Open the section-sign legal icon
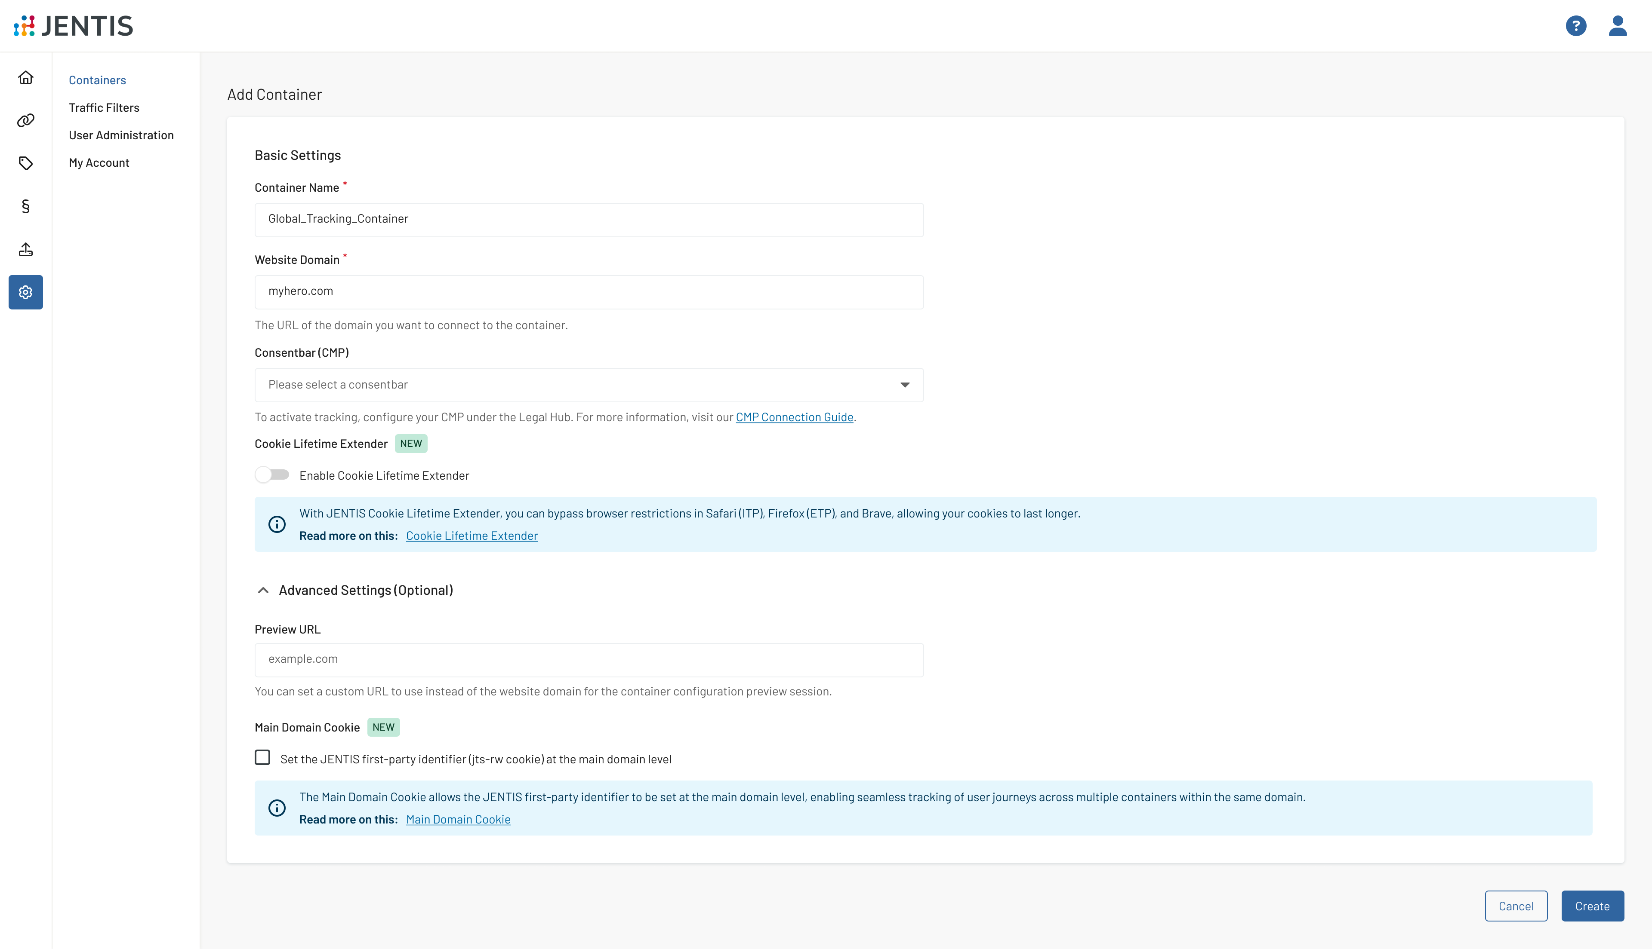Screen dimensions: 1652x949 [x=25, y=207]
